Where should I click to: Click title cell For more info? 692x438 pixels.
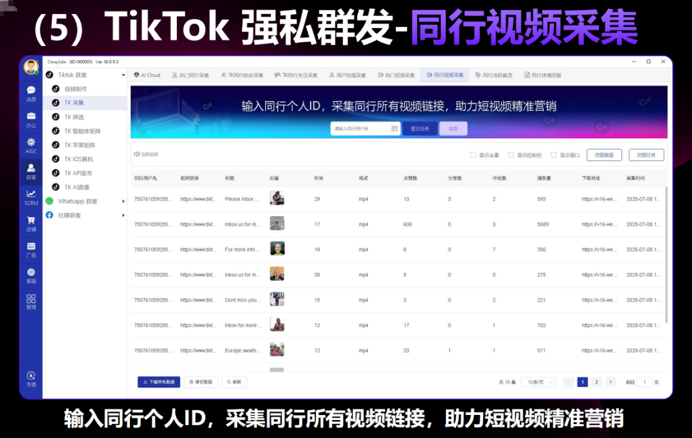(242, 249)
